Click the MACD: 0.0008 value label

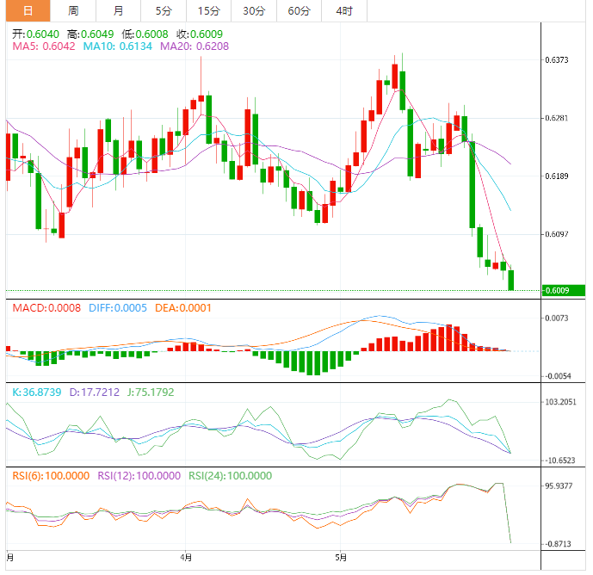coord(46,307)
